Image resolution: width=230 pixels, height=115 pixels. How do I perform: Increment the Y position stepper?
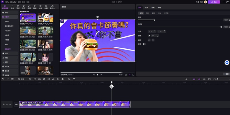164,31
